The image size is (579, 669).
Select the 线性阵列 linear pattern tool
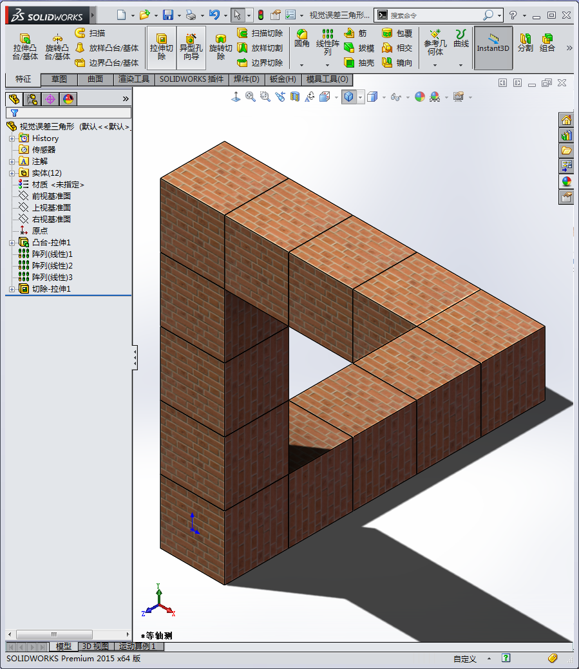click(x=327, y=42)
